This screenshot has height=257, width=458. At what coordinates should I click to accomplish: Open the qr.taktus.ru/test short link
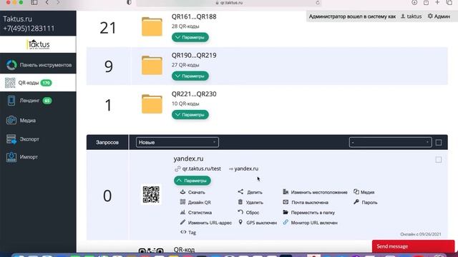click(x=202, y=168)
